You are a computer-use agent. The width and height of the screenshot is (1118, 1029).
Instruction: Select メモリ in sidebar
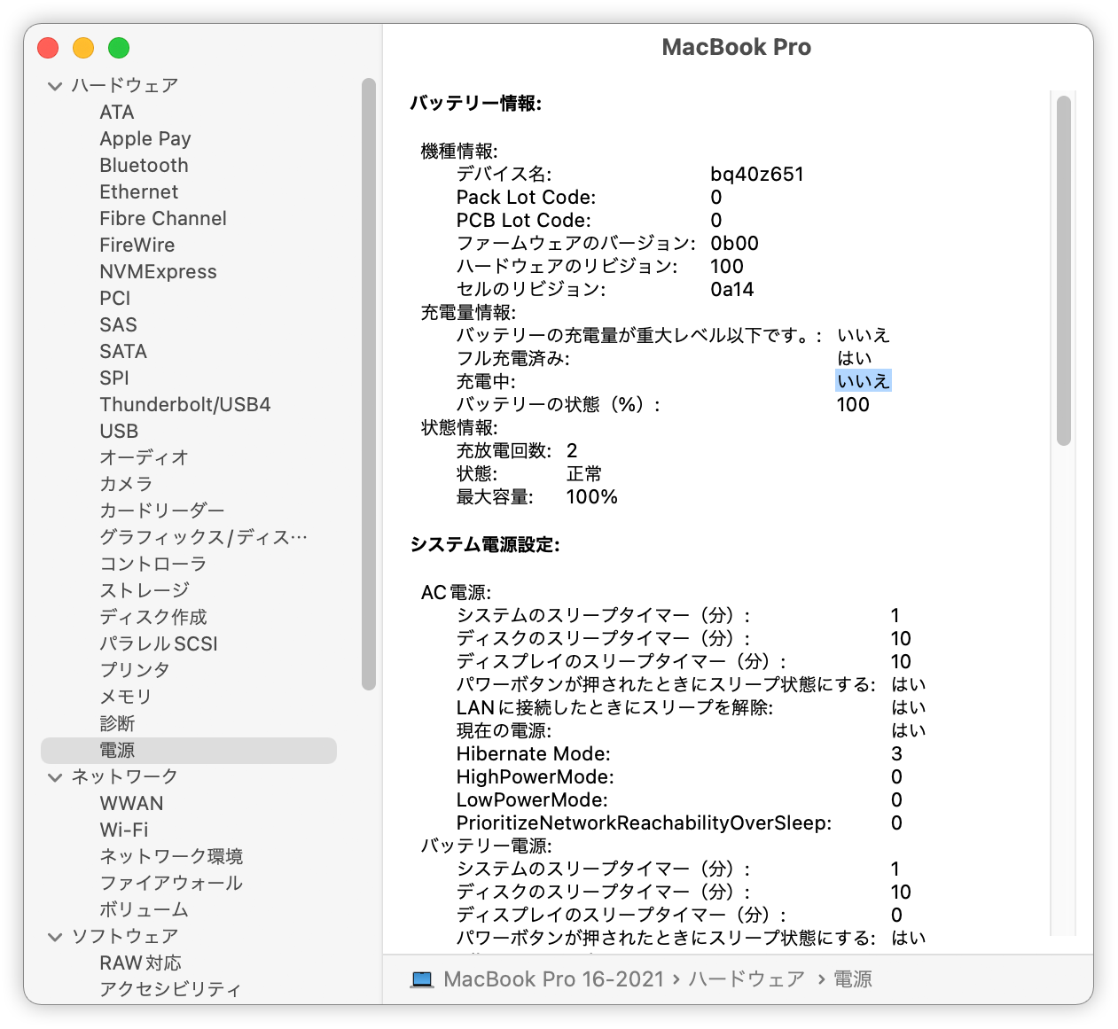point(126,698)
